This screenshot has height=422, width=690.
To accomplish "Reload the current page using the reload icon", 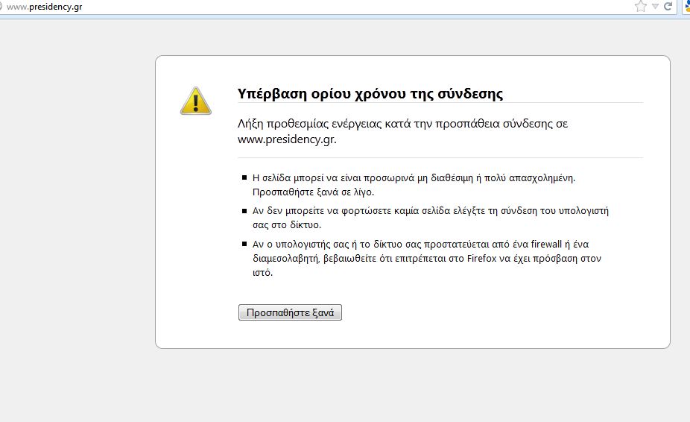I will (668, 7).
